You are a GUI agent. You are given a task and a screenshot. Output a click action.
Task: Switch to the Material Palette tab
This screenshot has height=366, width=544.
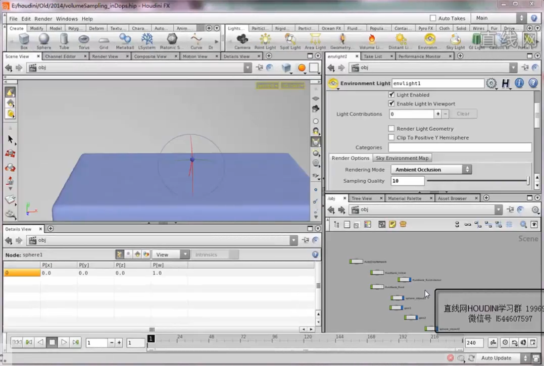405,198
